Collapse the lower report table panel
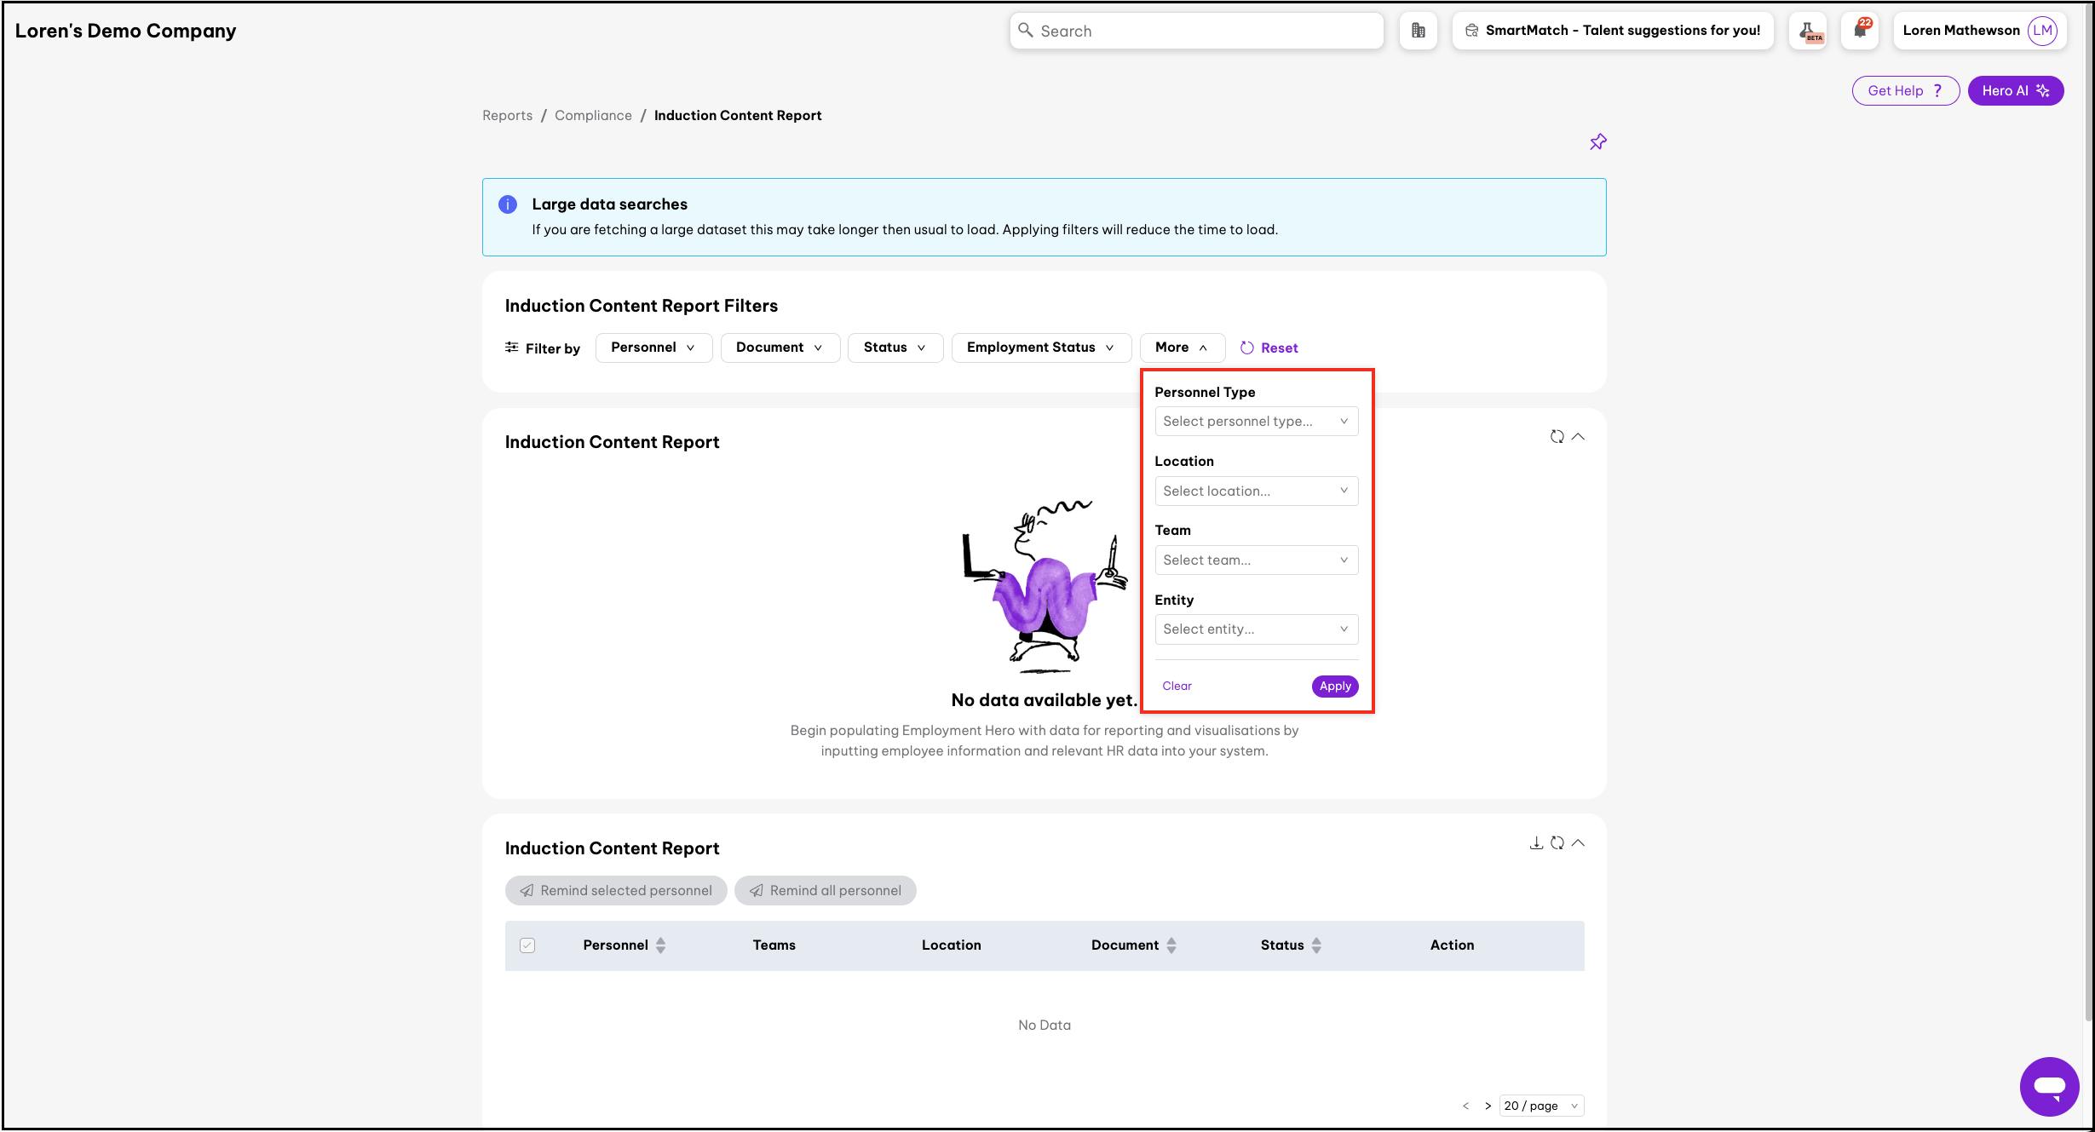This screenshot has width=2095, height=1132. [x=1578, y=842]
